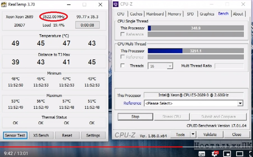Click the 99.77 x 35.3 multiplier value
253x157 pixels.
[x=87, y=17]
